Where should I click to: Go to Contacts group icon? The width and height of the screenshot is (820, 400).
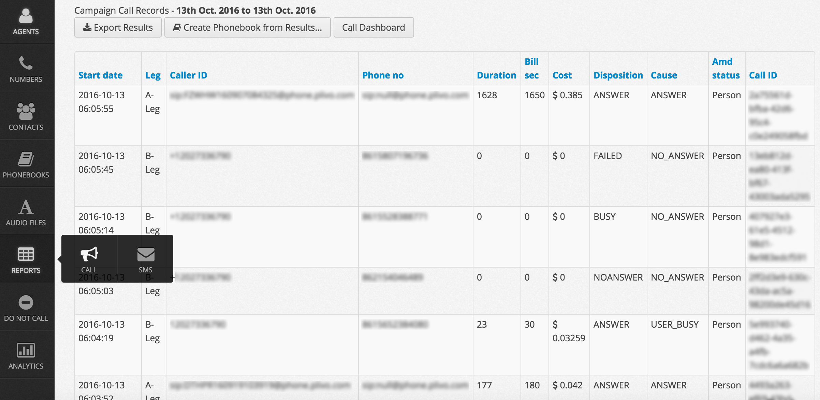pyautogui.click(x=26, y=111)
